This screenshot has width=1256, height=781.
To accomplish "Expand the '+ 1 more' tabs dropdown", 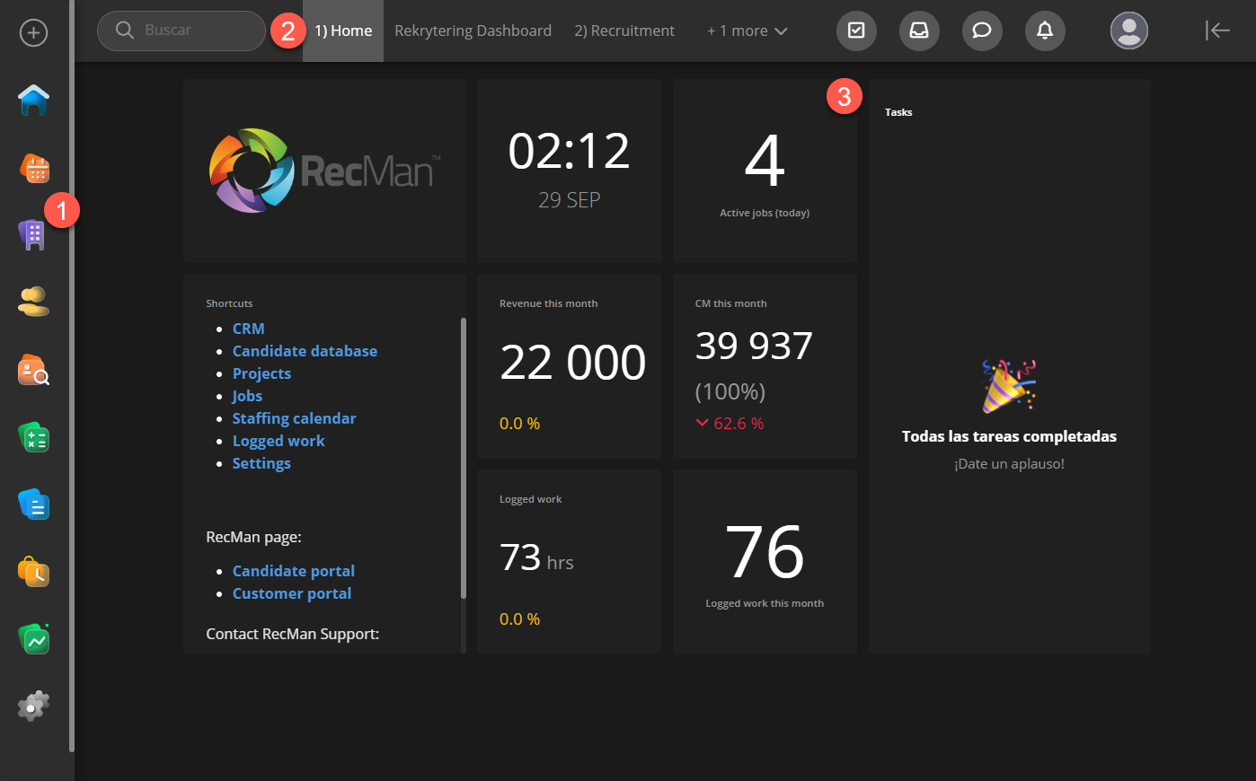I will [747, 31].
